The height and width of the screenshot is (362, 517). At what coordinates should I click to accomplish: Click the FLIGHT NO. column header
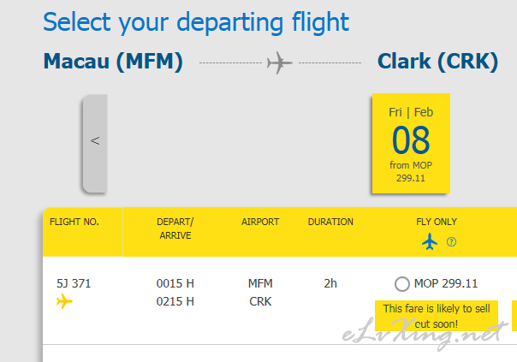pos(74,222)
